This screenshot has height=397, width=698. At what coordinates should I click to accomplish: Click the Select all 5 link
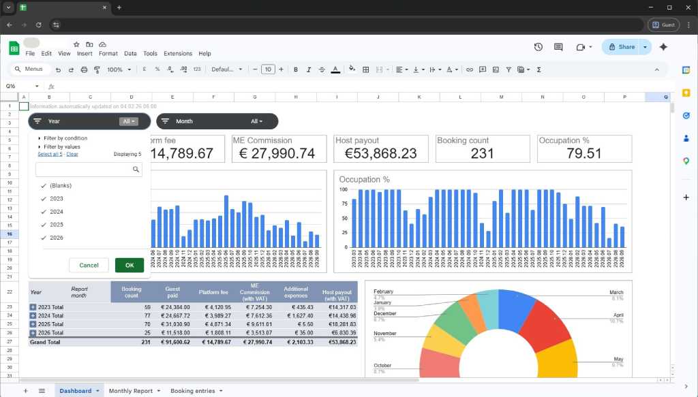click(50, 155)
